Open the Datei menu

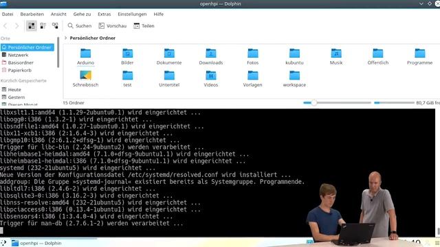8,14
